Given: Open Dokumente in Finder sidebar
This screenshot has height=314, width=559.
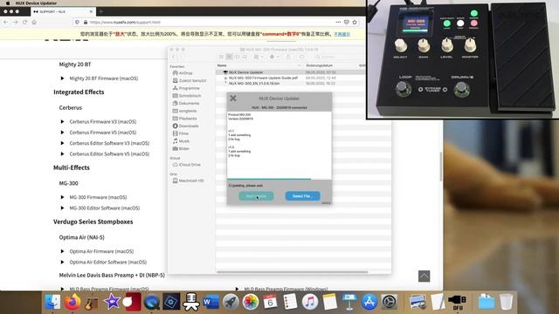Looking at the screenshot, I should [x=186, y=103].
